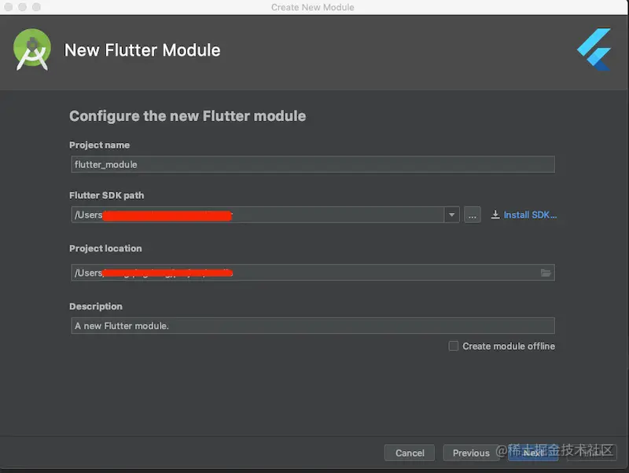Viewport: 629px width, 473px height.
Task: Click into the Flutter SDK path field
Action: (258, 214)
